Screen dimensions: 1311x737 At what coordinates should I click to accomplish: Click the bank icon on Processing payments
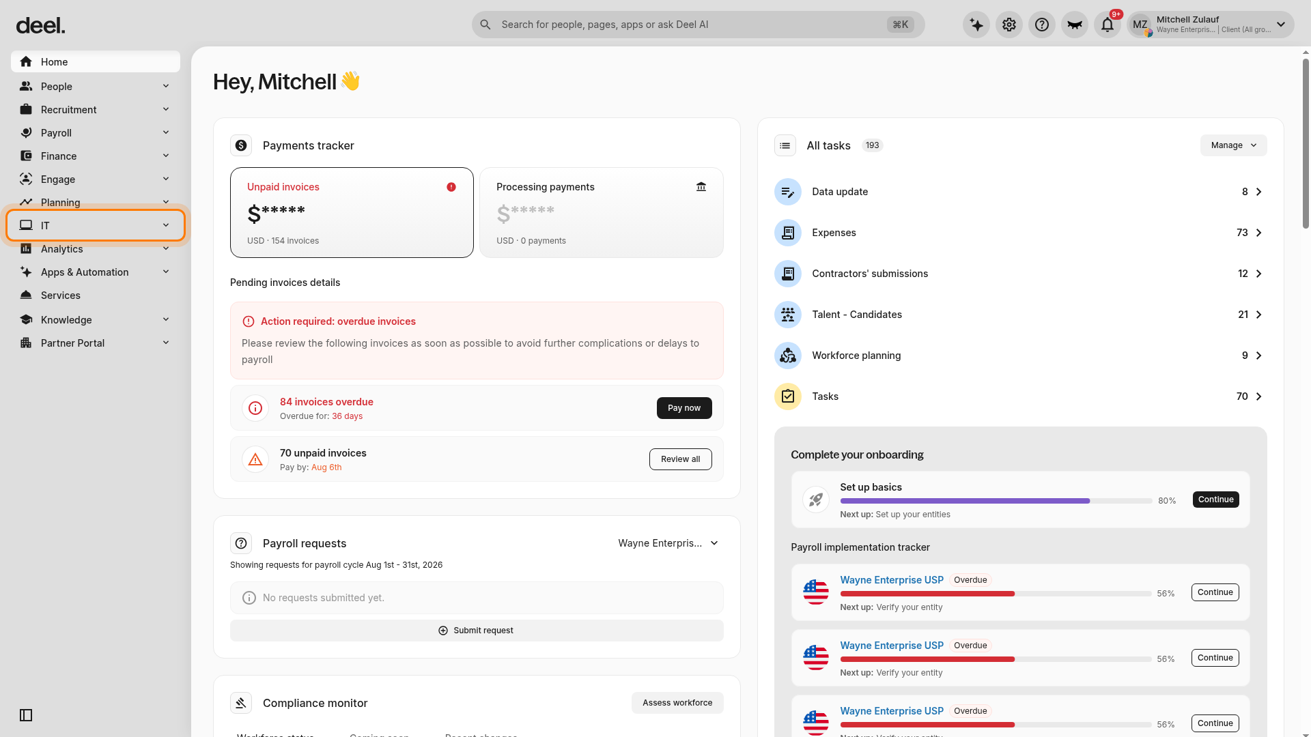click(x=701, y=187)
